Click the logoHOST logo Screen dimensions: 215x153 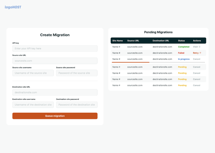(x=13, y=7)
